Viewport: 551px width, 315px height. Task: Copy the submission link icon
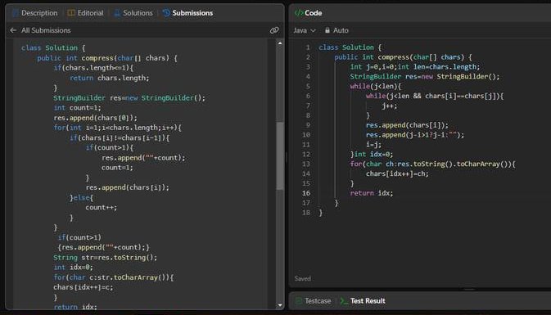point(274,30)
